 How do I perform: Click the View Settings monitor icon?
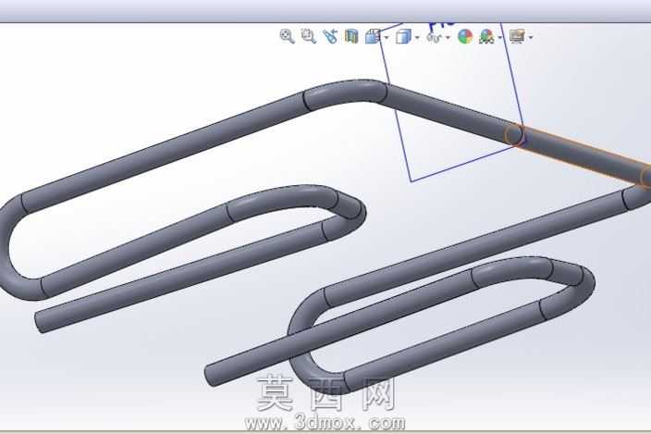point(517,36)
